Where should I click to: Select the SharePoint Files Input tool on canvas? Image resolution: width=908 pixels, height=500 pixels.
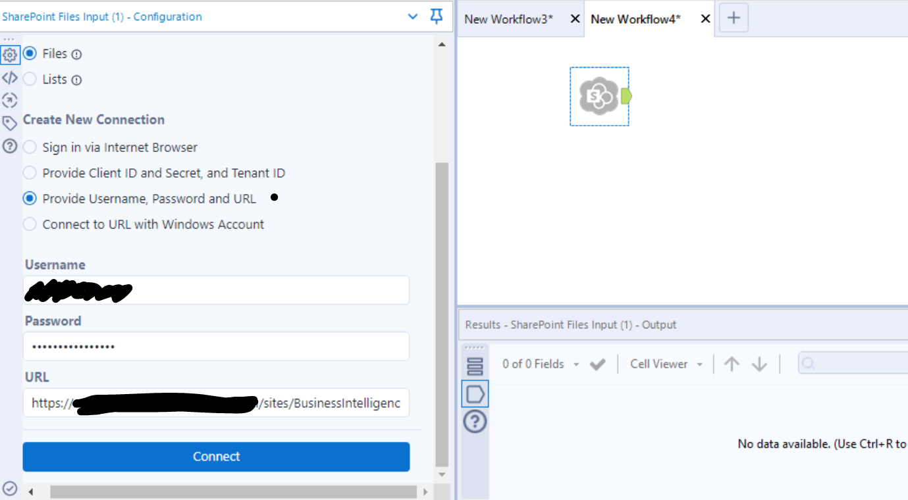click(x=599, y=96)
